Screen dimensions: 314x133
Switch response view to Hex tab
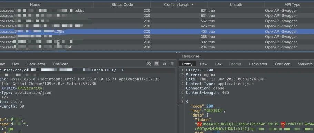click(218, 64)
